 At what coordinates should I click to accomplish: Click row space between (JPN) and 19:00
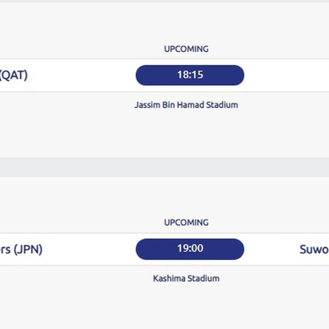click(89, 249)
